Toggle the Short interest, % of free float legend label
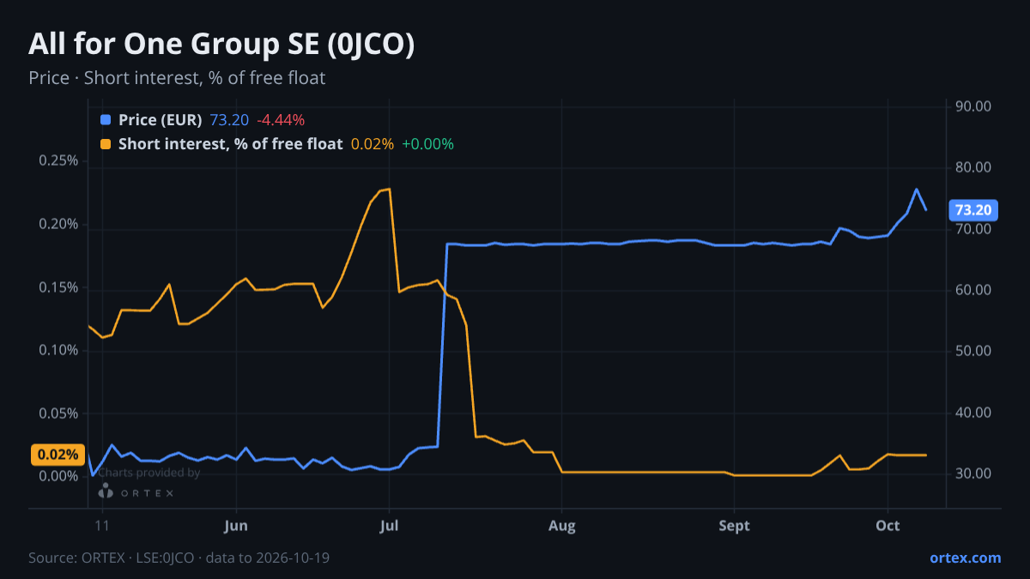The image size is (1030, 579). tap(230, 144)
